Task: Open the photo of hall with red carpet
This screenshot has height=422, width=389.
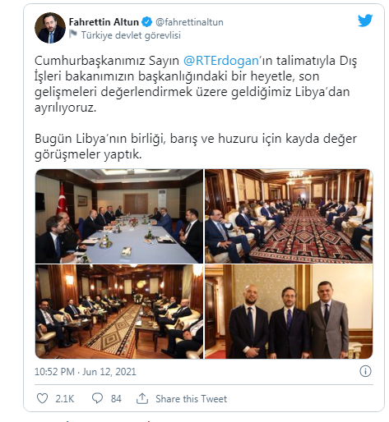Action: pyautogui.click(x=289, y=216)
